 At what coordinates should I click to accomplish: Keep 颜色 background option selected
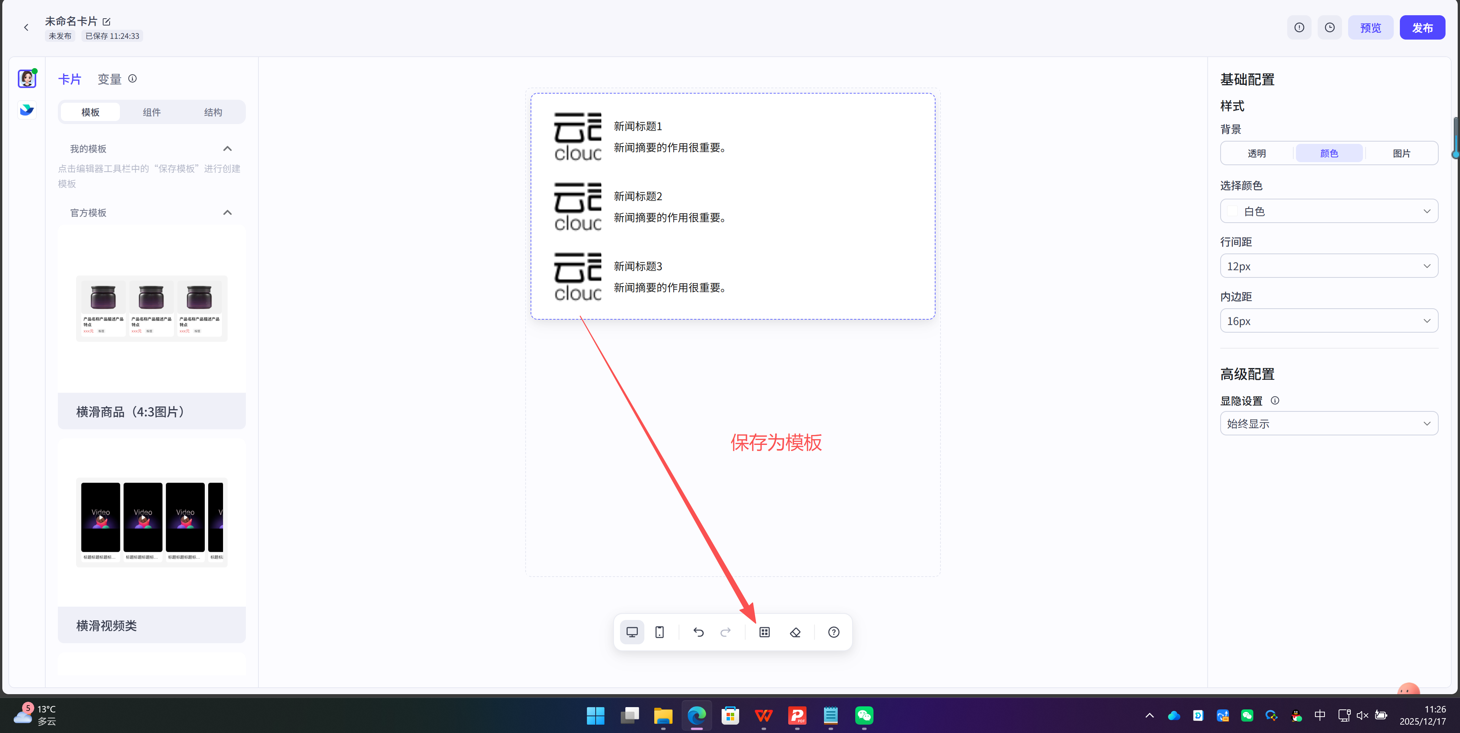(x=1329, y=153)
